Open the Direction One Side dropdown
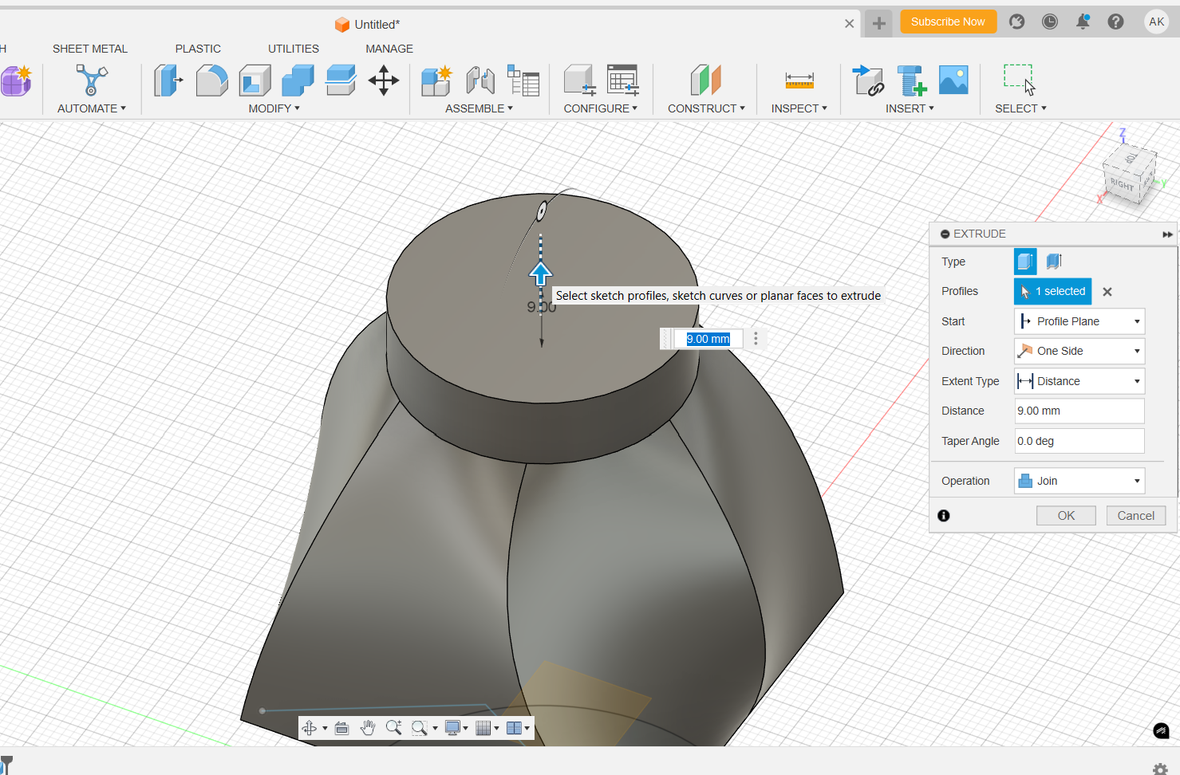The width and height of the screenshot is (1180, 775). click(x=1079, y=351)
